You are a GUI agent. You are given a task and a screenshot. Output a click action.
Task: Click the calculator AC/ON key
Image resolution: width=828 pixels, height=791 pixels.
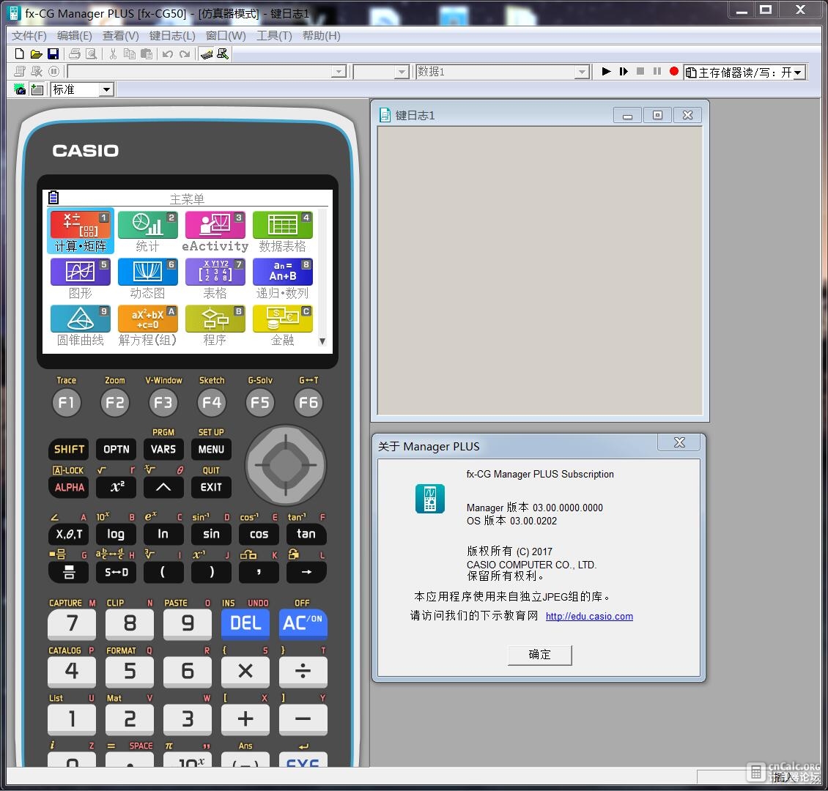tap(303, 623)
